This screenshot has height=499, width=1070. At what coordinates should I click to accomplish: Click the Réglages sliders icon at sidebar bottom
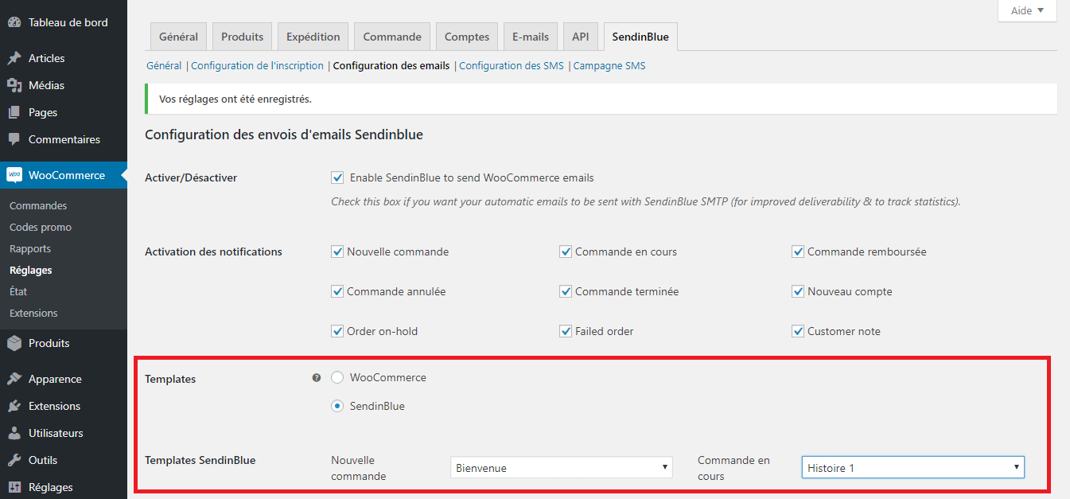pyautogui.click(x=14, y=487)
